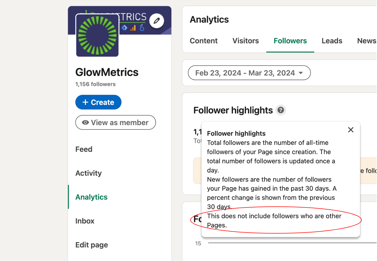This screenshot has height=261, width=377.
Task: Open Inbox from the left sidebar
Action: [x=85, y=221]
